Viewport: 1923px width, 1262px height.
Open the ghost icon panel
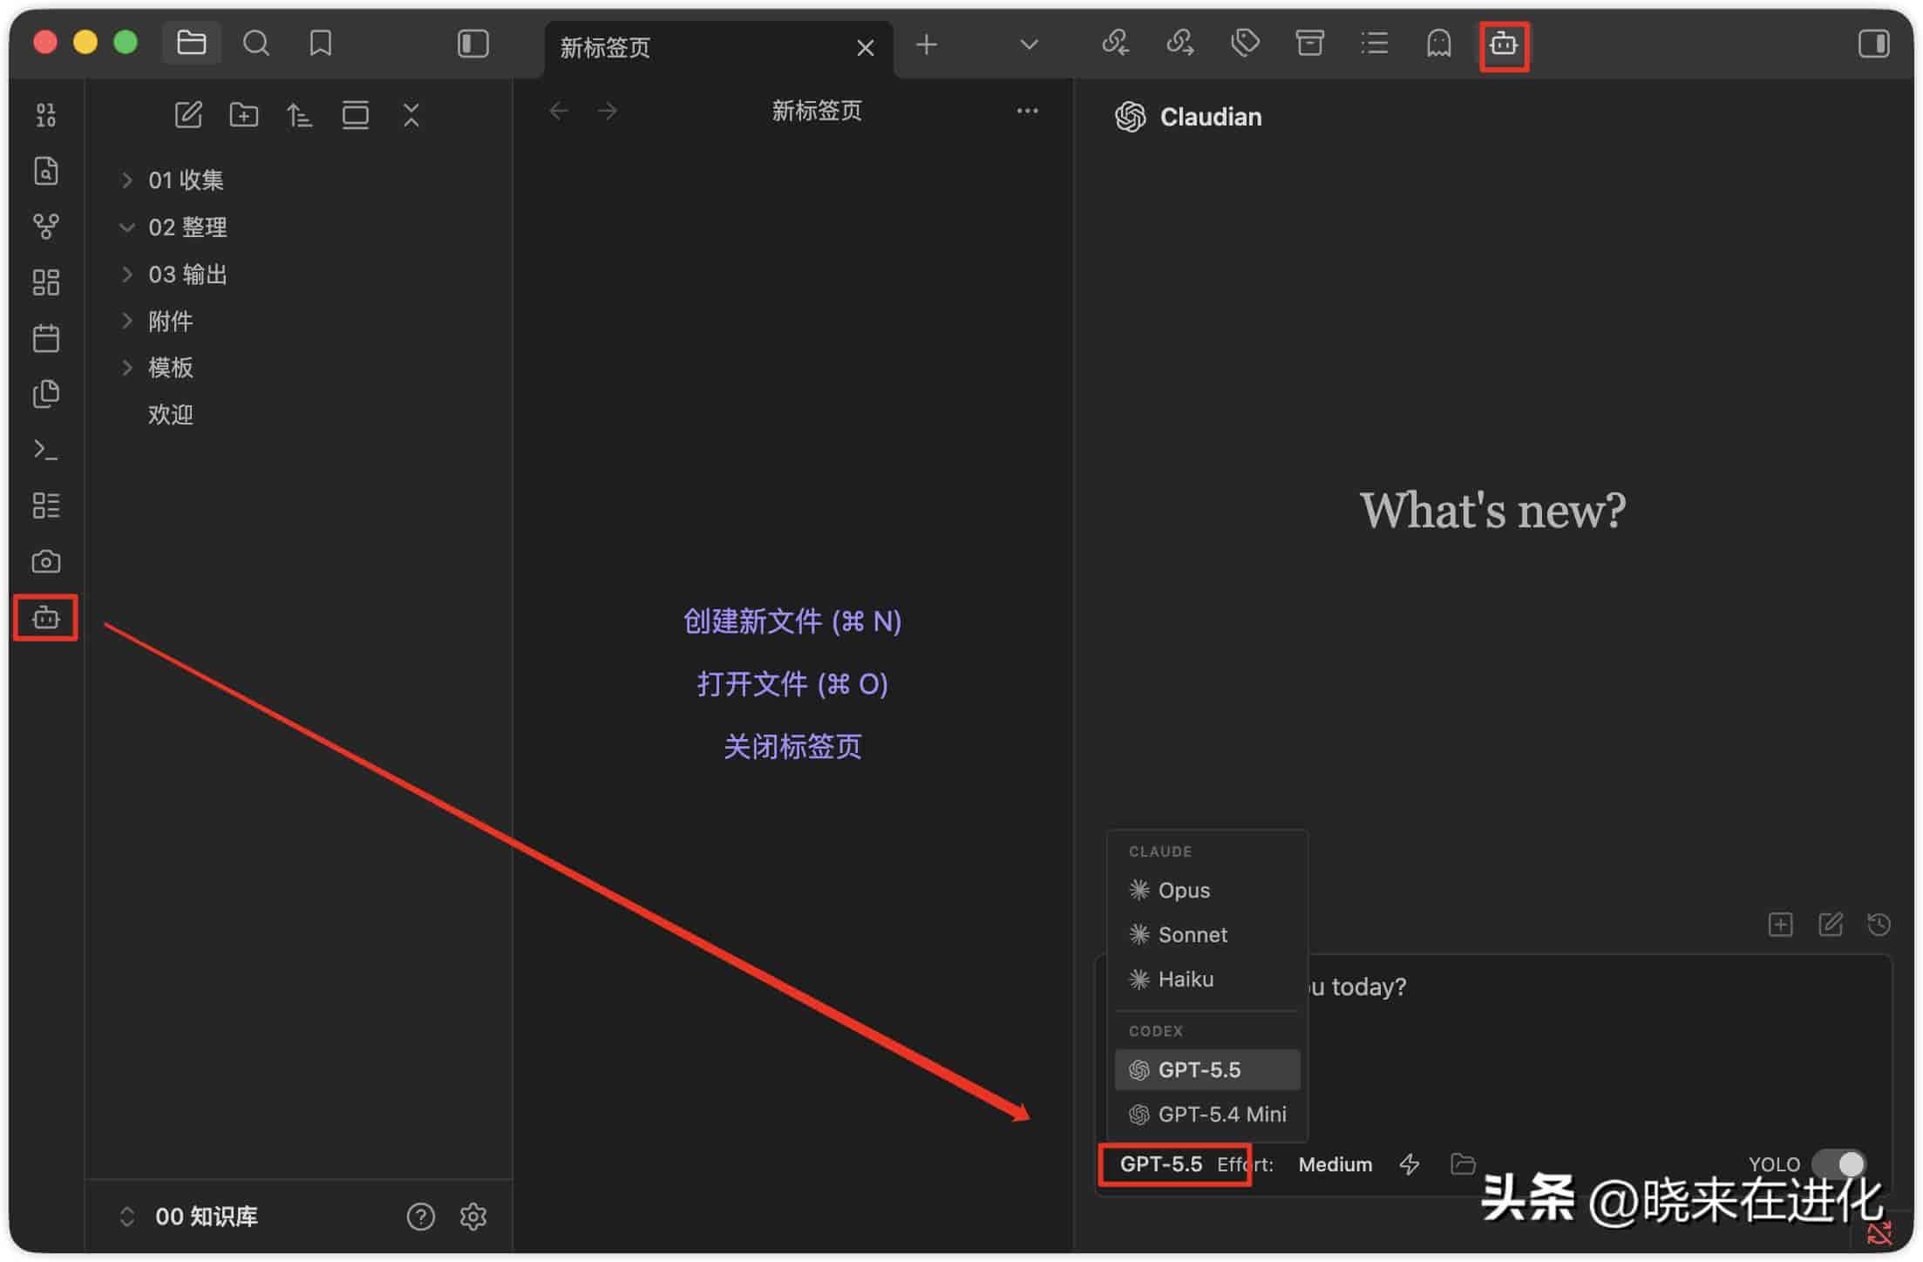pos(1438,43)
